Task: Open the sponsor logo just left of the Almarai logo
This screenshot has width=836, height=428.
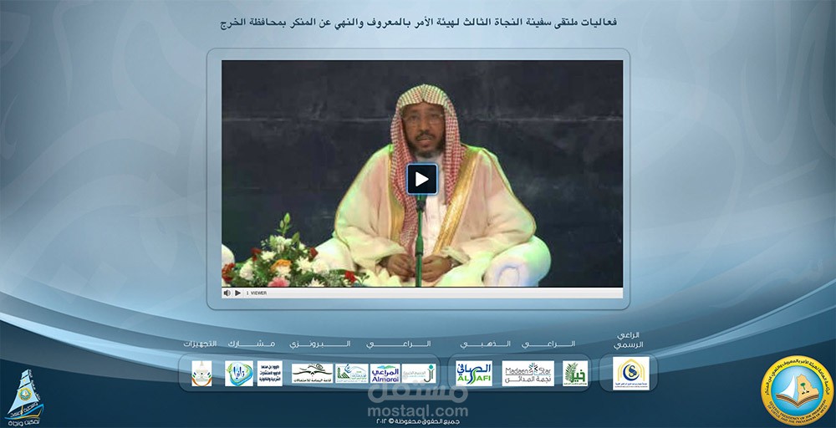Action: [x=352, y=373]
